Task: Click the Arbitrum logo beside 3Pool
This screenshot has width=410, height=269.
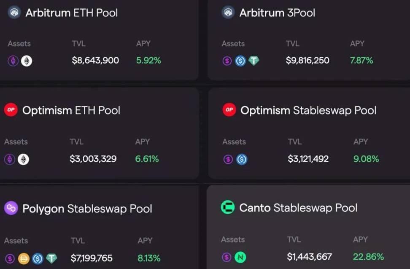Action: tap(228, 12)
